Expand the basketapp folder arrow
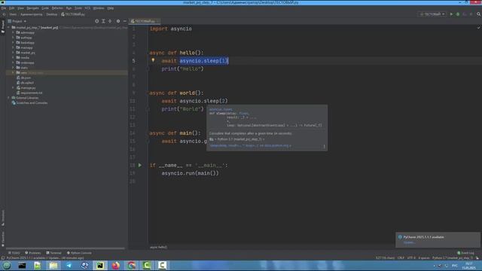The height and width of the screenshot is (271, 482). [x=14, y=42]
